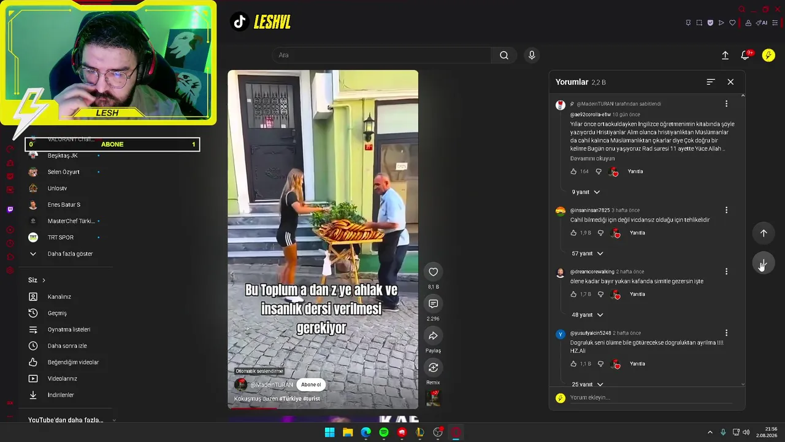Open 'Daha sonra izle' in the sidebar
The image size is (785, 442).
point(66,346)
